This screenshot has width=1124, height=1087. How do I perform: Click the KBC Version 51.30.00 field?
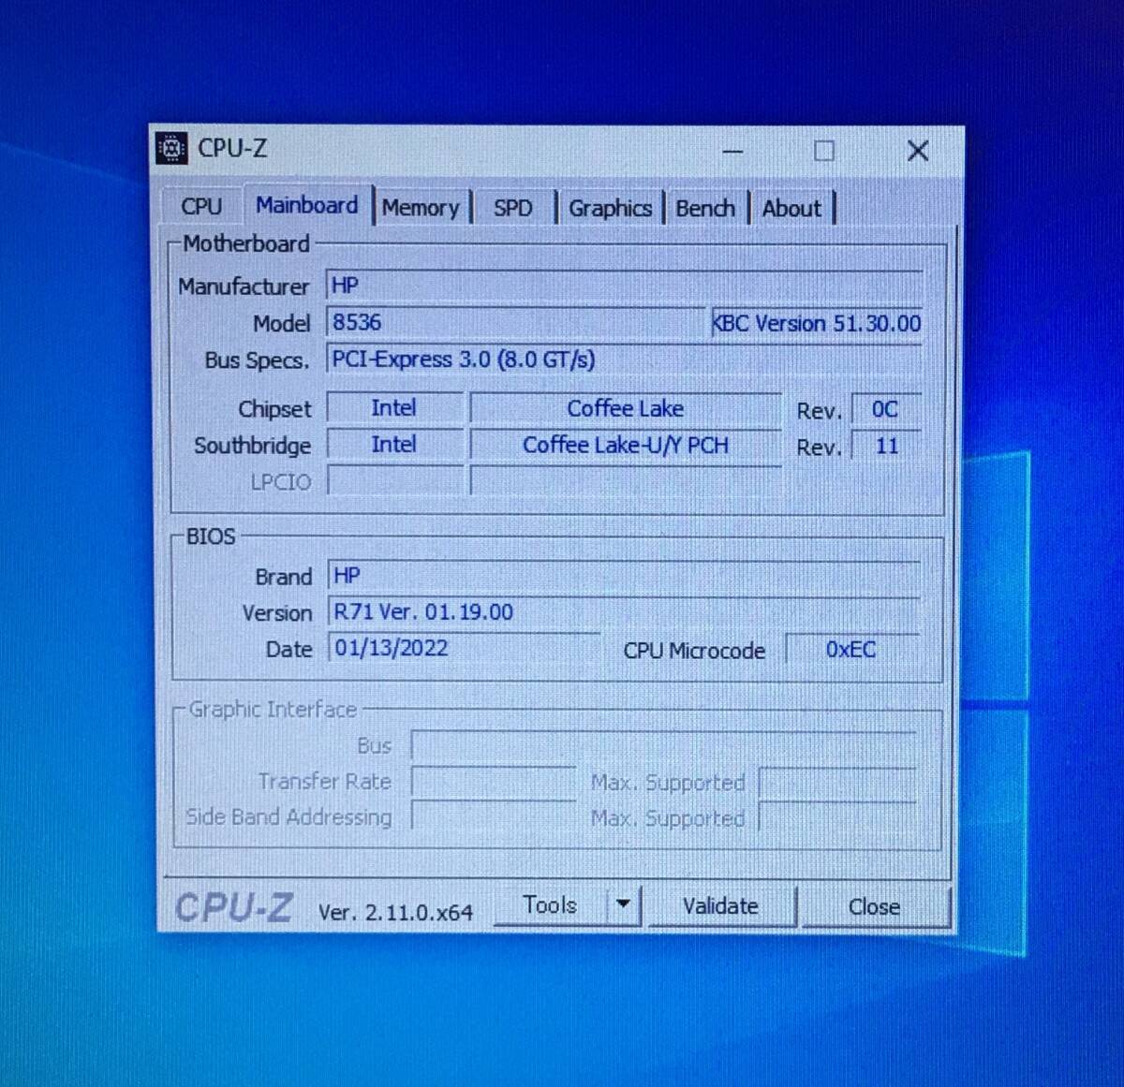tap(817, 323)
